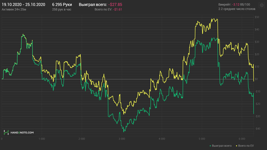Click '2.2 среднее число столов' text
The height and width of the screenshot is (150, 267).
click(x=237, y=9)
